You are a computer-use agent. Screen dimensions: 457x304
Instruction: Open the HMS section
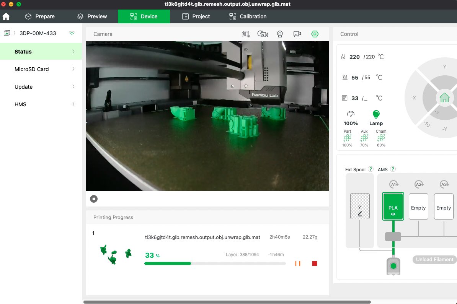pyautogui.click(x=41, y=104)
